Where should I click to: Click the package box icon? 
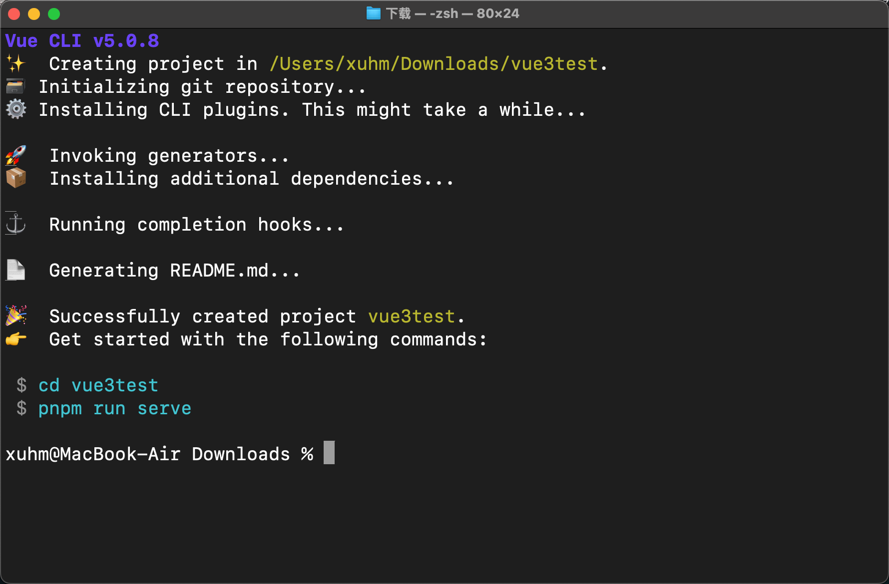pos(16,178)
